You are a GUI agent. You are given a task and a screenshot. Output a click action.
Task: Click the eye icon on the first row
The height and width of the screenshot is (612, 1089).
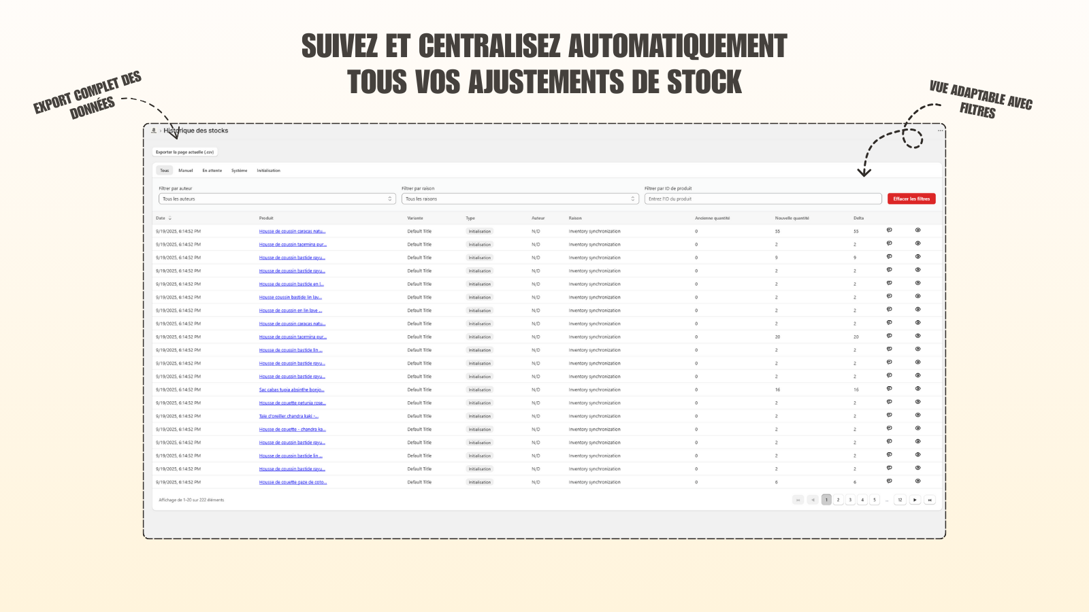point(917,230)
